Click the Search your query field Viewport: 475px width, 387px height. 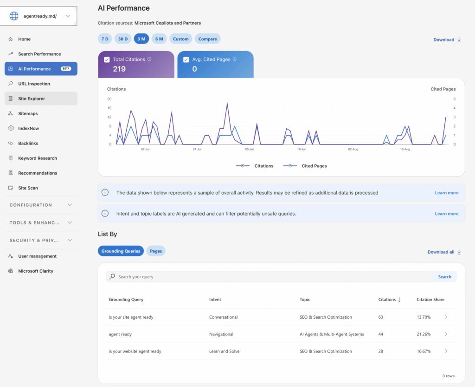[269, 276]
